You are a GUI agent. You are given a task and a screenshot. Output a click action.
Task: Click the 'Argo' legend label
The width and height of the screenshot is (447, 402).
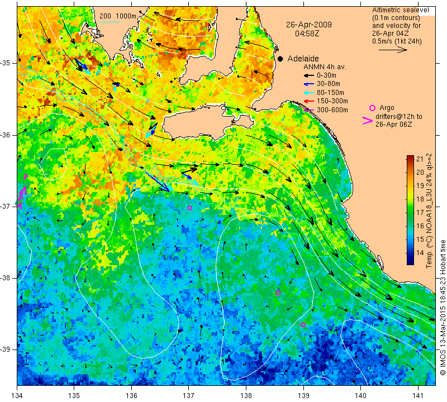tap(387, 108)
